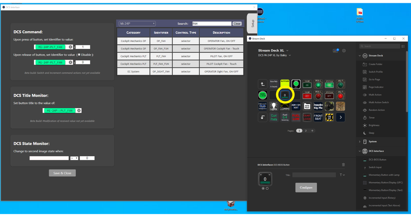Open the Setup side tab
The height and width of the screenshot is (217, 411).
click(x=252, y=23)
